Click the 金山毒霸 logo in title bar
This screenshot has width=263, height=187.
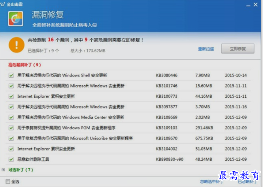(x=11, y=4)
